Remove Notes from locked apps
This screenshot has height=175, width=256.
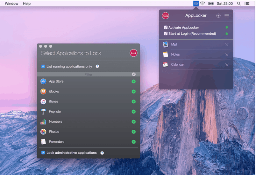click(227, 55)
